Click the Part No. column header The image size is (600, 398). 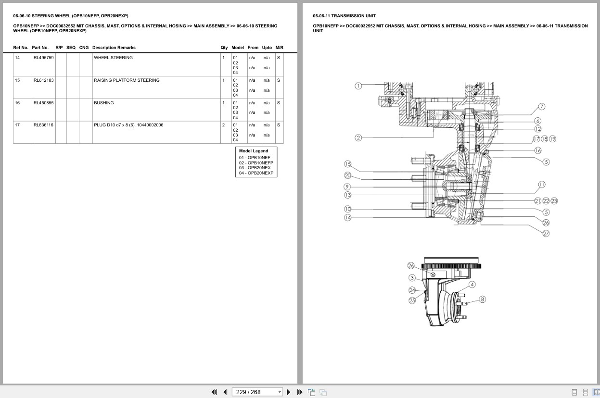[x=40, y=48]
